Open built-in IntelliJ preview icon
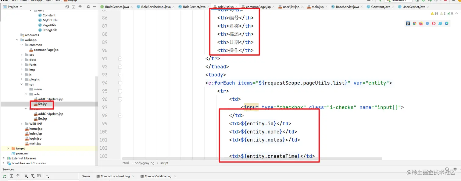 pos(408,23)
